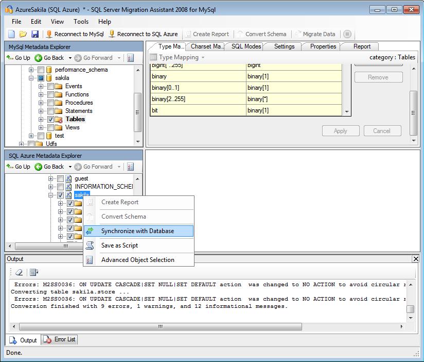Viewport: 424px width, 362px height.
Task: Uncheck the sakila checkbox in SQL Azure explorer
Action: [x=60, y=195]
